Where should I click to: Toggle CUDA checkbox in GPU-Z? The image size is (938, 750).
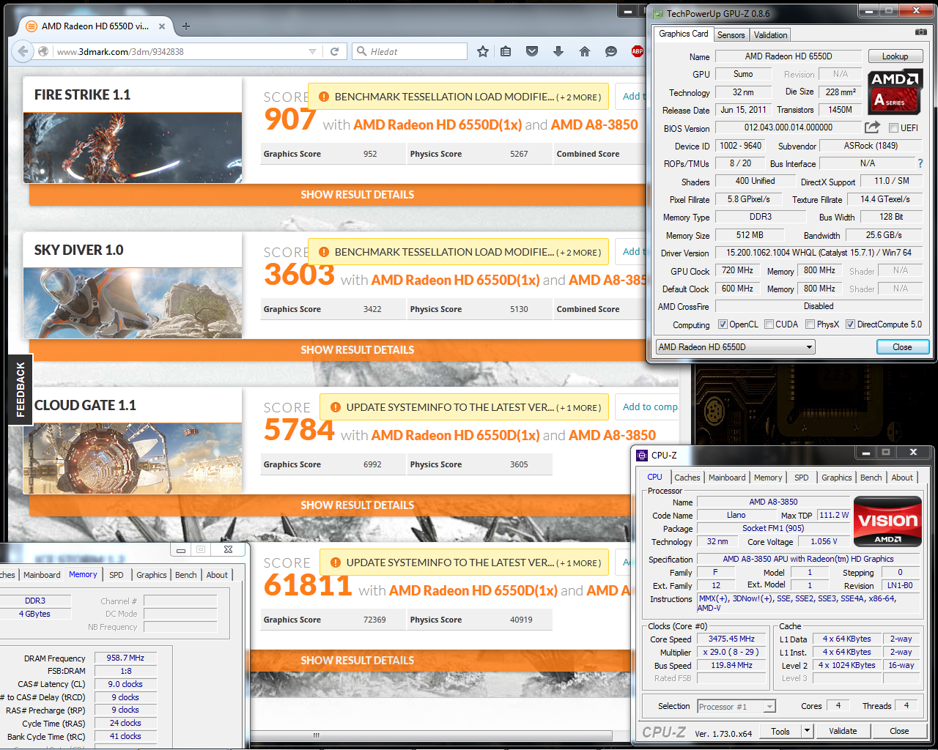pyautogui.click(x=769, y=324)
